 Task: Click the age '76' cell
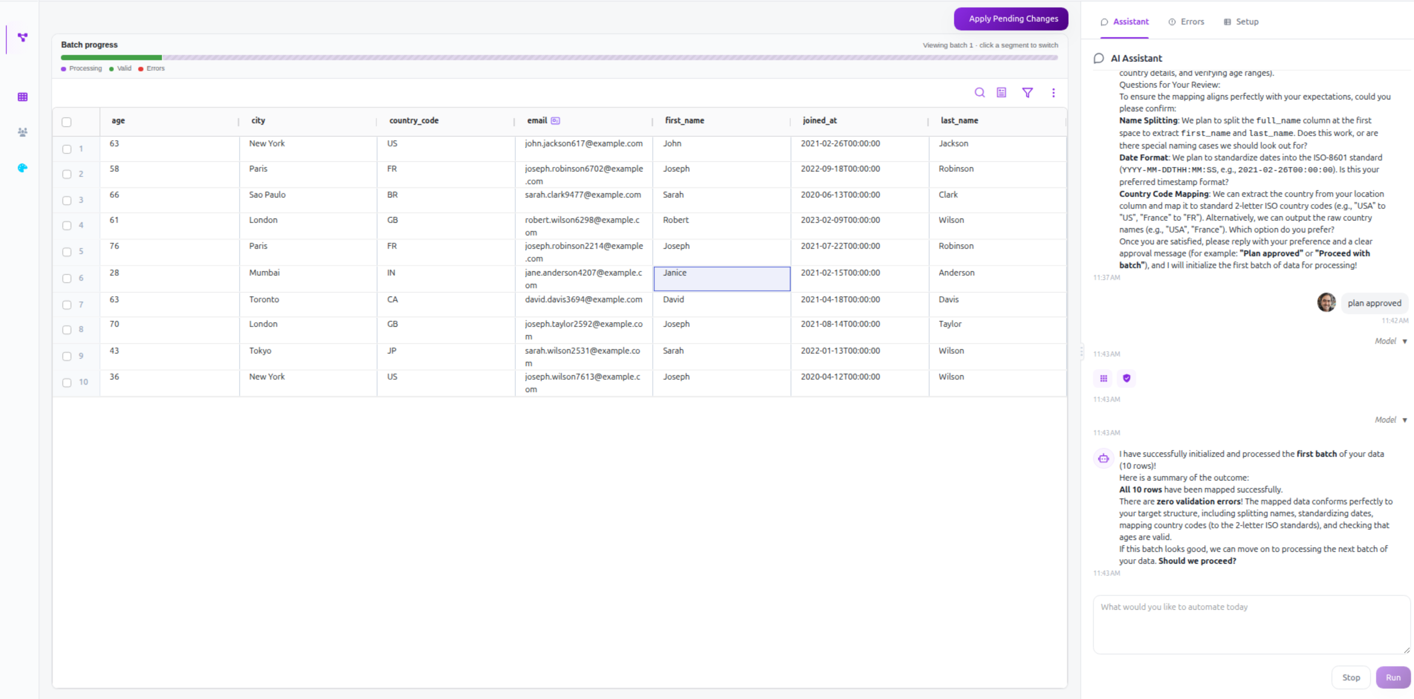click(x=170, y=253)
